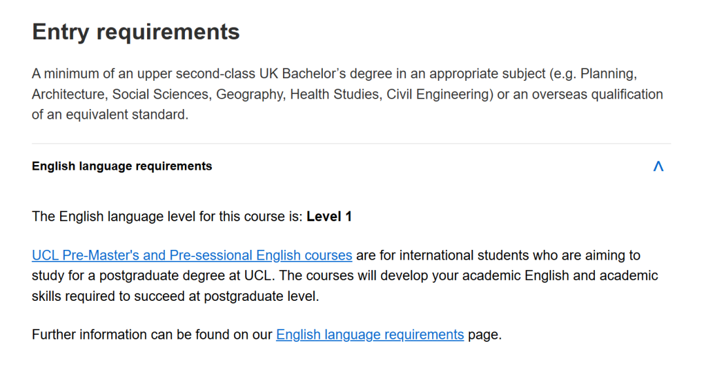706x370 pixels.
Task: Click the text 'of an equivalent standard'
Action: 110,115
